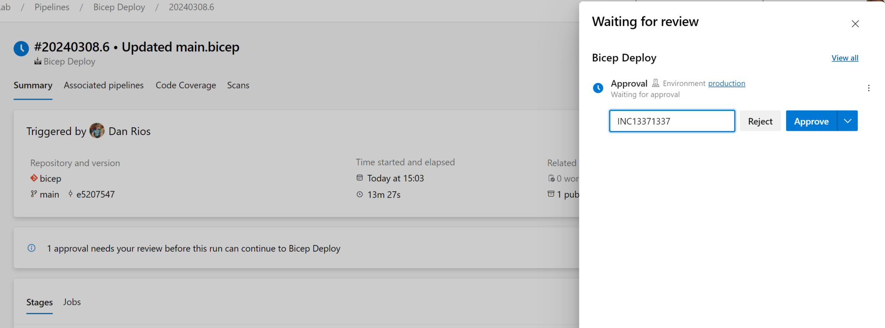Click the Reject button
Screen dimensions: 885x328
(x=760, y=121)
